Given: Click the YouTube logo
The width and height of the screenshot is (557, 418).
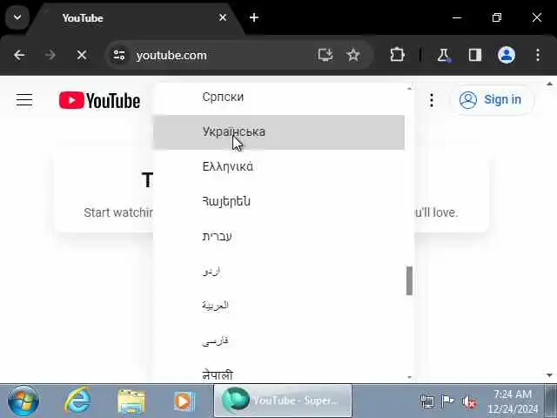Looking at the screenshot, I should [x=99, y=100].
